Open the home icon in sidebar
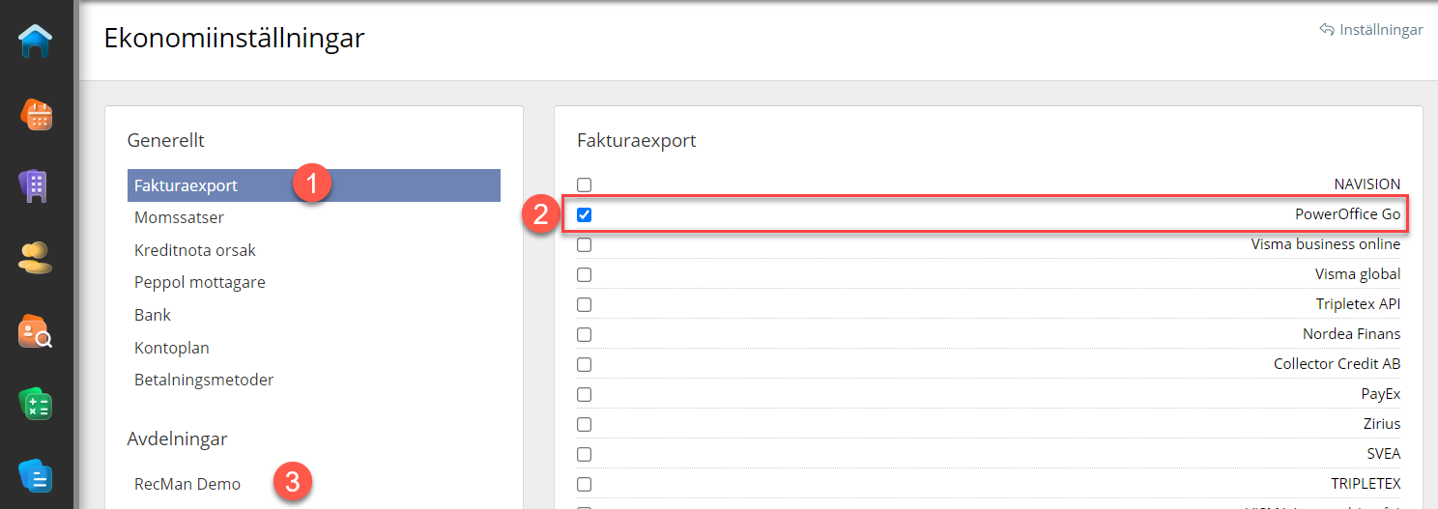 (x=35, y=42)
